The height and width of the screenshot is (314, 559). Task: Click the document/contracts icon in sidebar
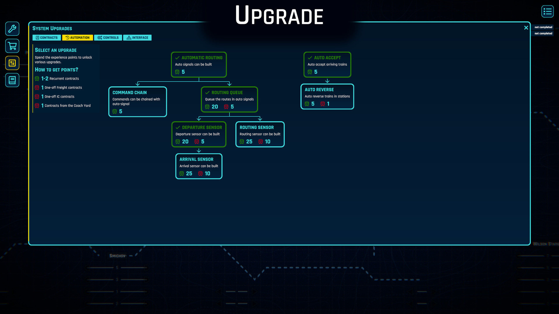(x=12, y=80)
